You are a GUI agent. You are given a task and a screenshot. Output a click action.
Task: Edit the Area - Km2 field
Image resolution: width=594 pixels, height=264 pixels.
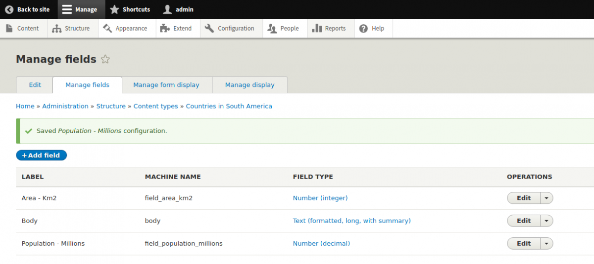click(x=524, y=198)
